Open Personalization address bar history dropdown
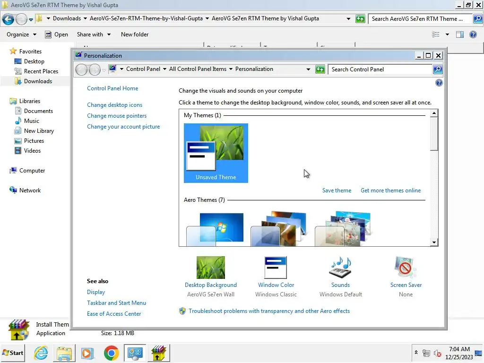 308,69
